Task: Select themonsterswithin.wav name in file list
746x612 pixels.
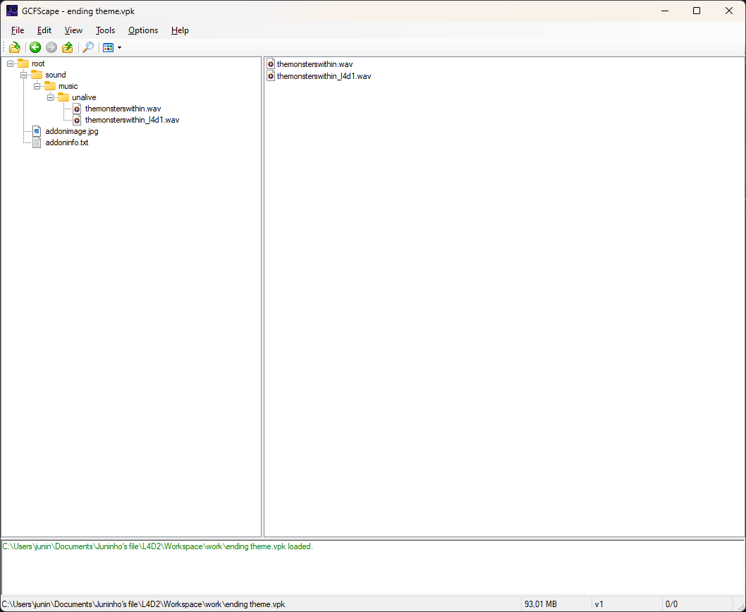Action: point(315,64)
